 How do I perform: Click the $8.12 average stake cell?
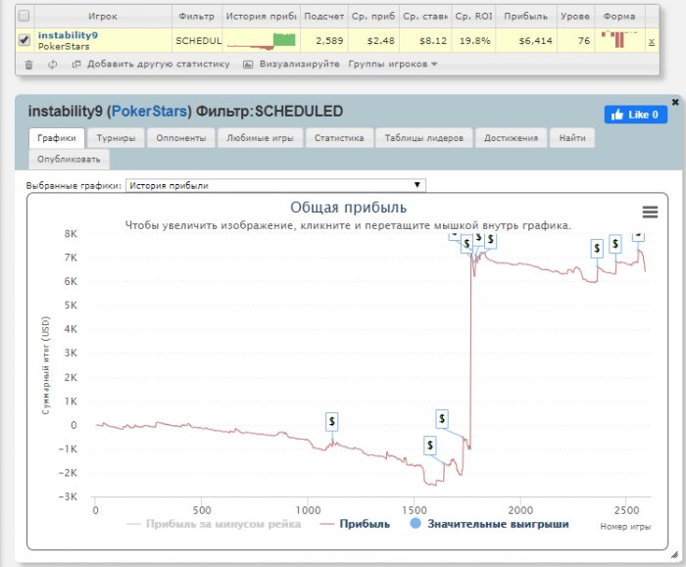(x=425, y=41)
